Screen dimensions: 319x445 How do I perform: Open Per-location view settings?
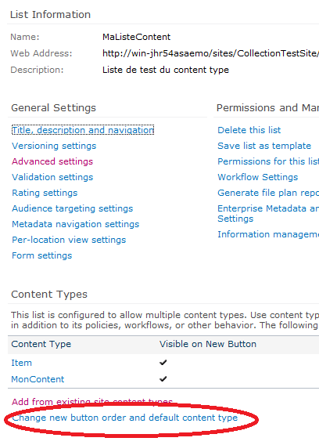pos(69,240)
